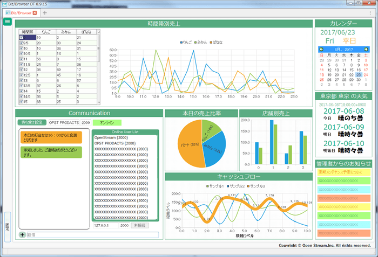Add a new tab with plus icon

click(x=45, y=12)
